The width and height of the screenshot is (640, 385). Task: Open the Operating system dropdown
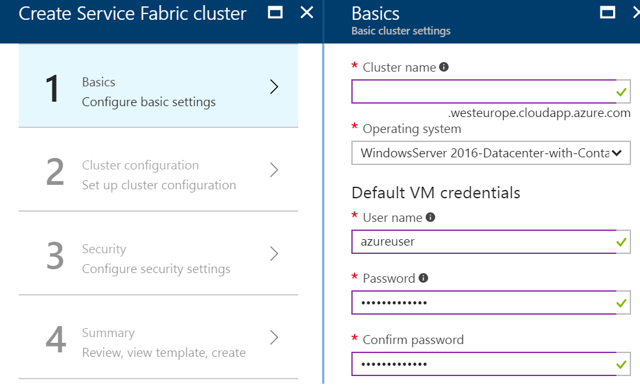(x=491, y=153)
